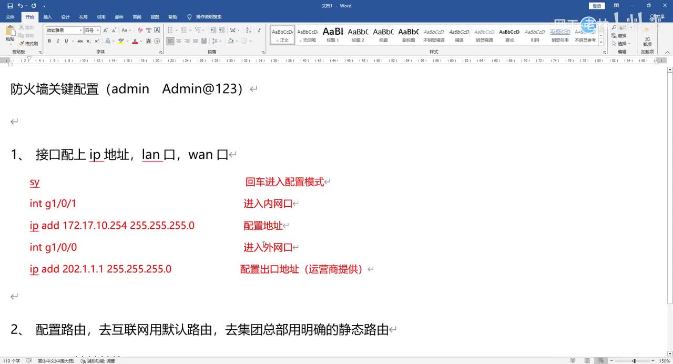The height and width of the screenshot is (364, 673).
Task: Open the proofing check icon in status bar
Action: point(29,361)
